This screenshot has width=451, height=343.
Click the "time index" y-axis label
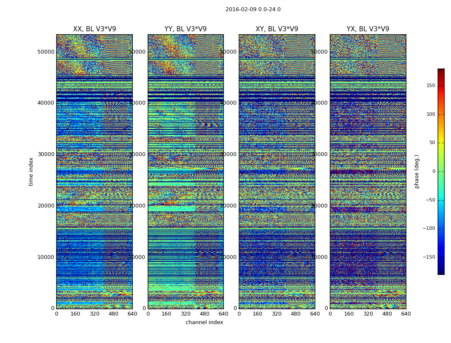[31, 171]
